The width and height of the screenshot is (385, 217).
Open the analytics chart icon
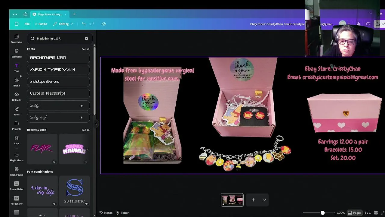point(359,24)
